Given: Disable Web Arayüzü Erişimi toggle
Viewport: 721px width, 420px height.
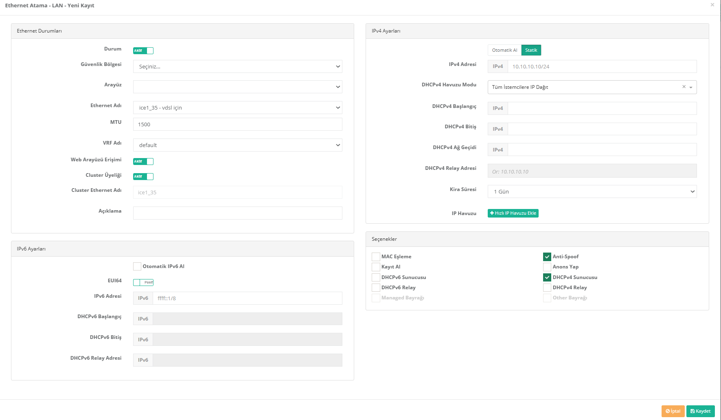Looking at the screenshot, I should tap(143, 161).
